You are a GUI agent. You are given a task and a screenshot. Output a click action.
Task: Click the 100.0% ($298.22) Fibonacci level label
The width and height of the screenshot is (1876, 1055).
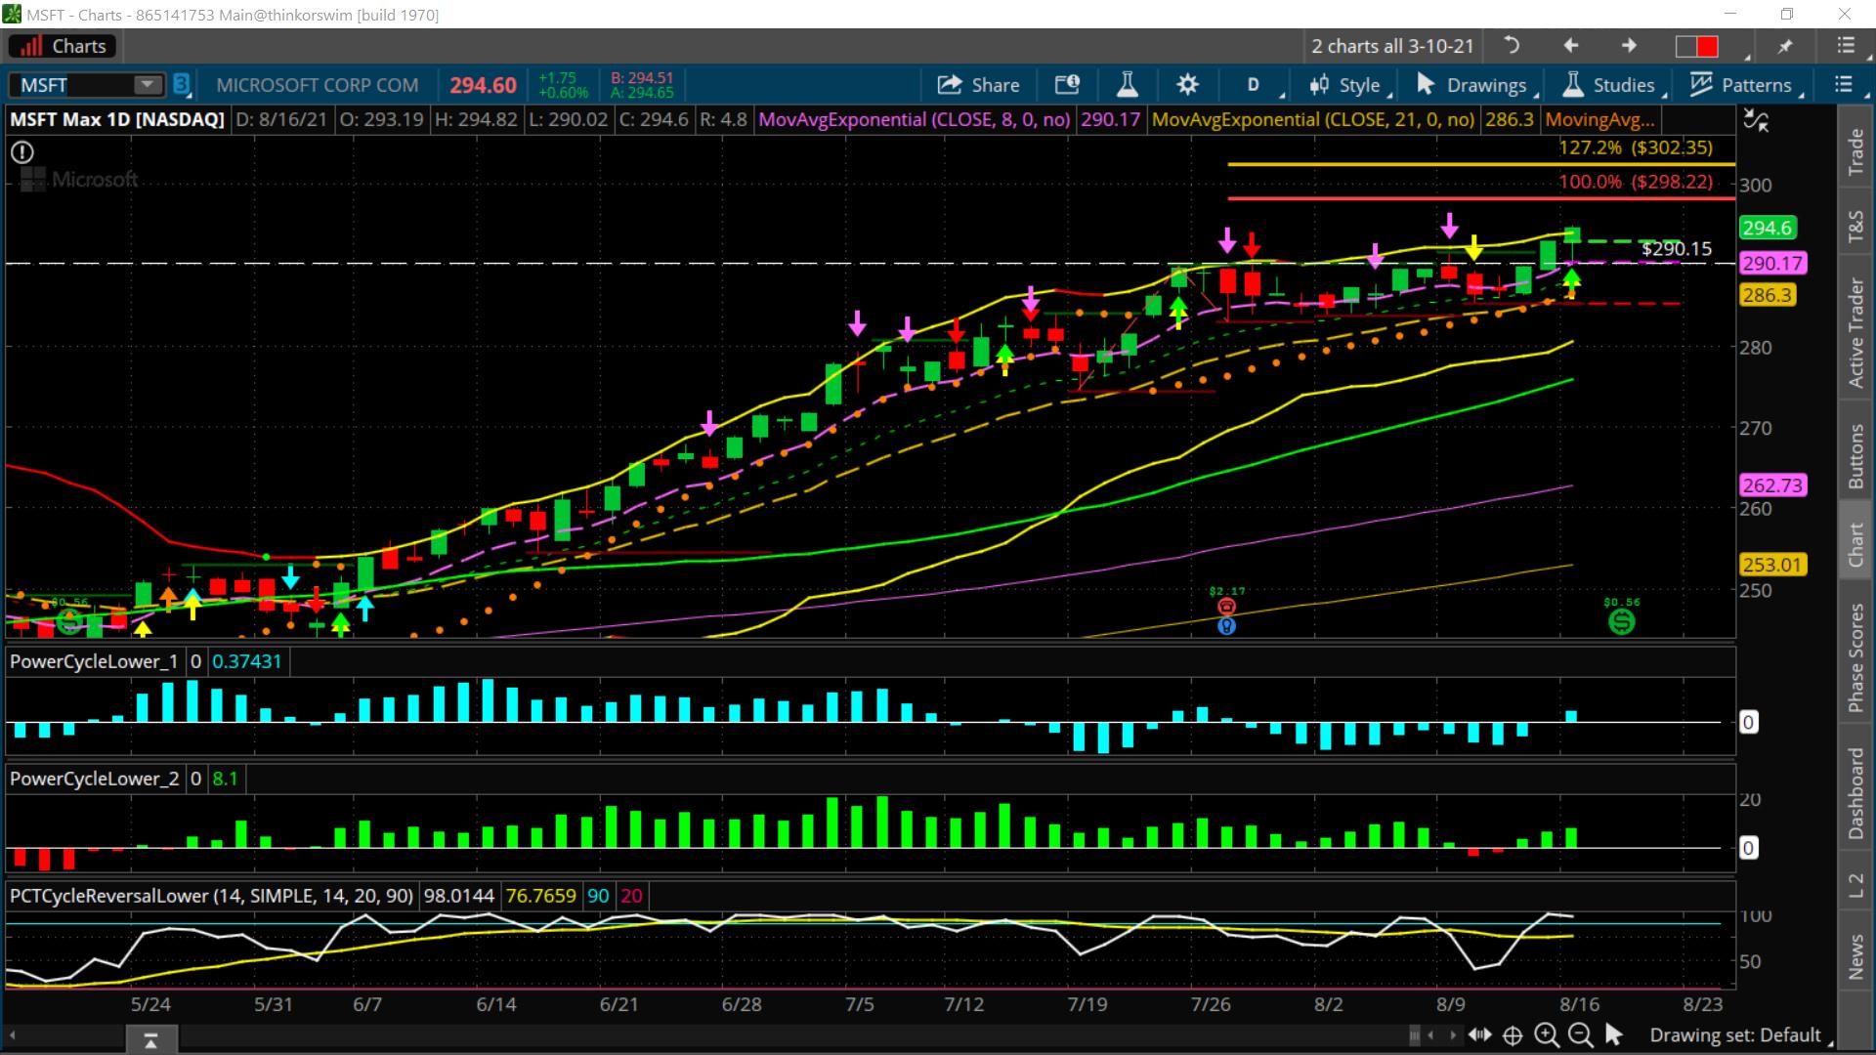(x=1636, y=182)
